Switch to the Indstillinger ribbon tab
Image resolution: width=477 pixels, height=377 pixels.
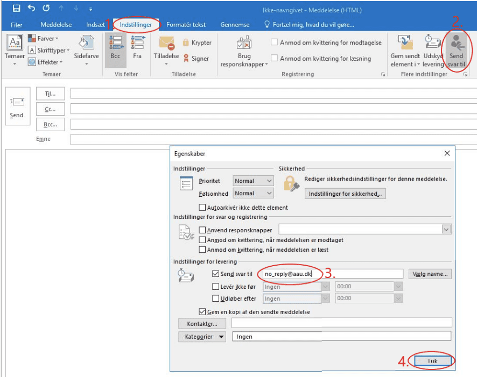coord(136,25)
